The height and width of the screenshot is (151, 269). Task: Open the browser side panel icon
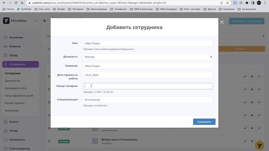(253, 3)
